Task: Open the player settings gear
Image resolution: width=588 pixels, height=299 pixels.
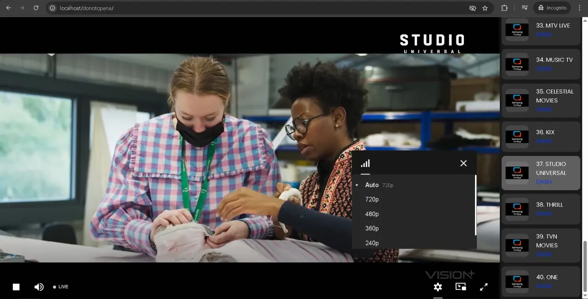Action: point(438,287)
